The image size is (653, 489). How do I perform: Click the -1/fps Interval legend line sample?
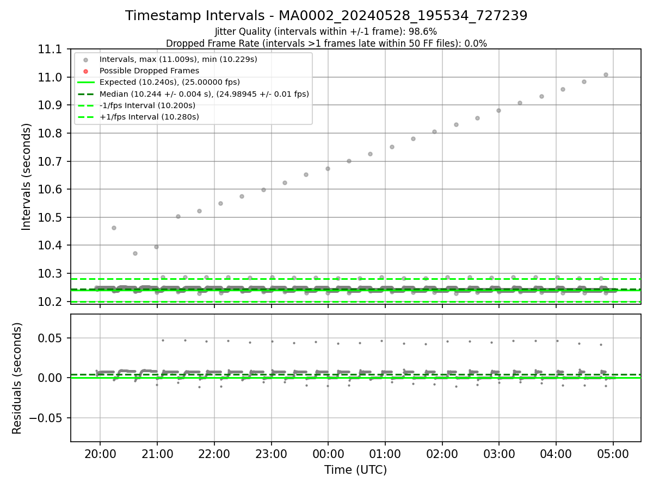point(85,105)
